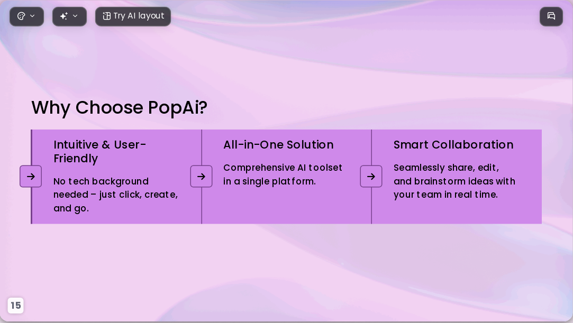Click the Try AI layout button
The width and height of the screenshot is (573, 323).
133,16
